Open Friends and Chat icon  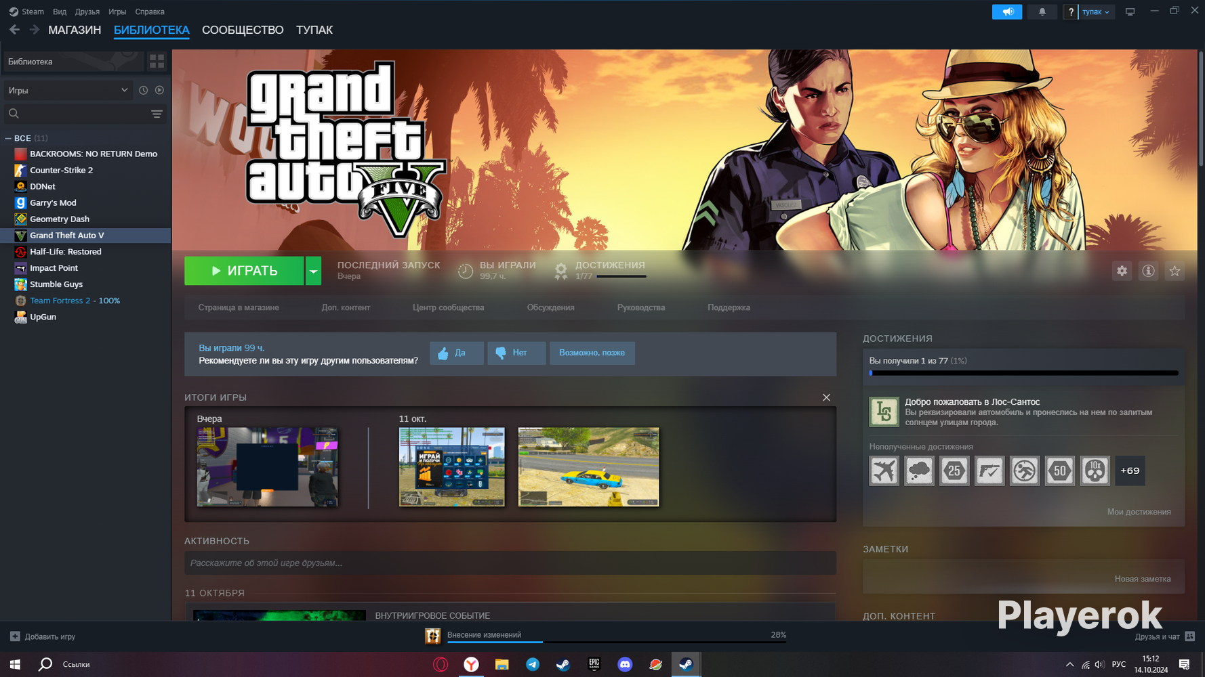pos(1190,636)
